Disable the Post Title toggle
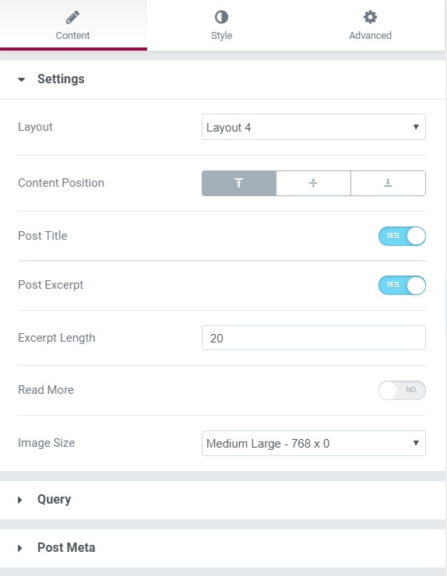This screenshot has width=447, height=576. point(402,236)
